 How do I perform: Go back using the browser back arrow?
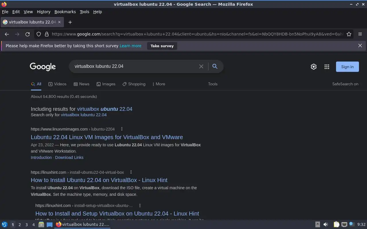(7, 34)
